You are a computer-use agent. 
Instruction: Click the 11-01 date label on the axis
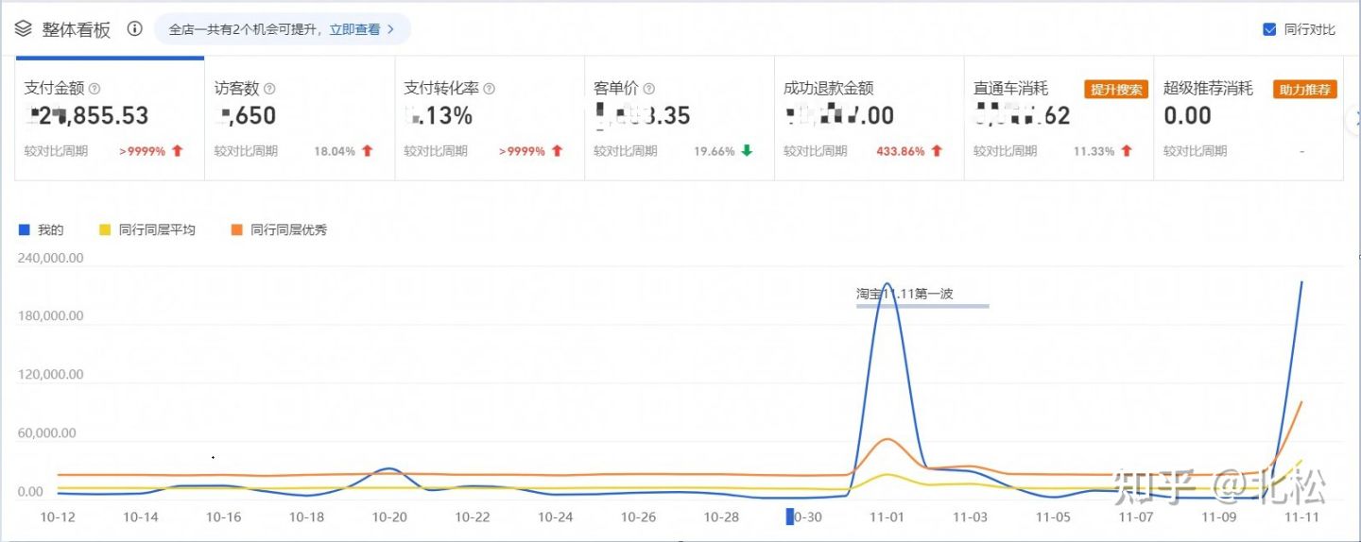click(x=887, y=517)
